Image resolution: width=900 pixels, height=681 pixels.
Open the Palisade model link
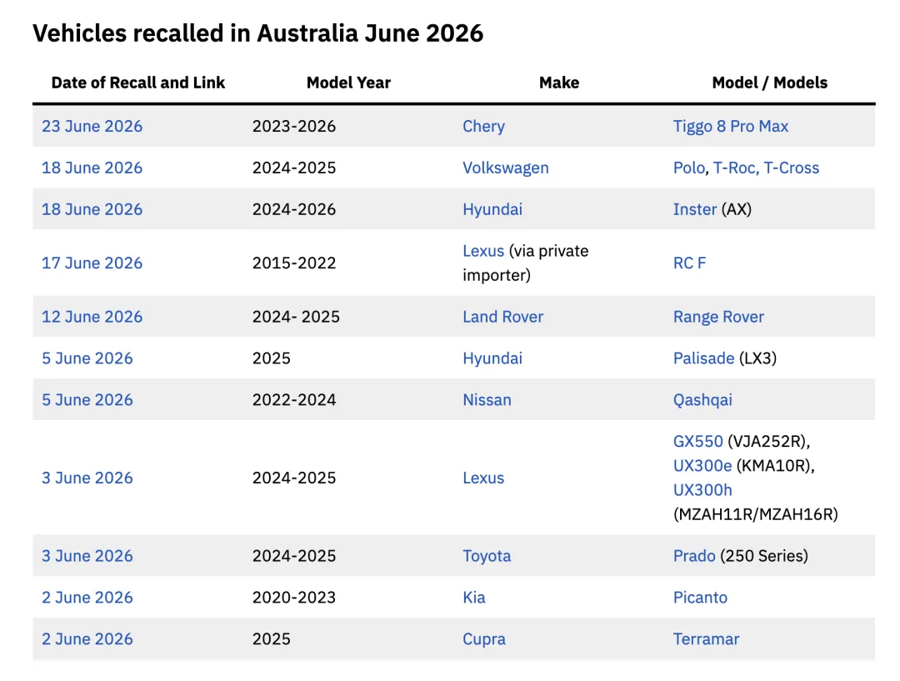703,358
